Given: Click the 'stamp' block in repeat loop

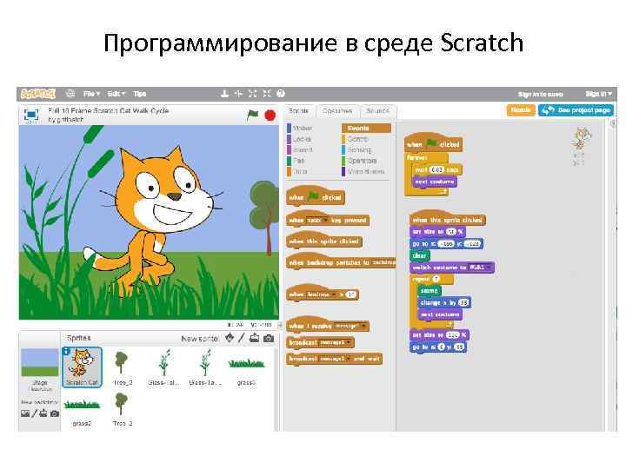Looking at the screenshot, I should pos(430,291).
